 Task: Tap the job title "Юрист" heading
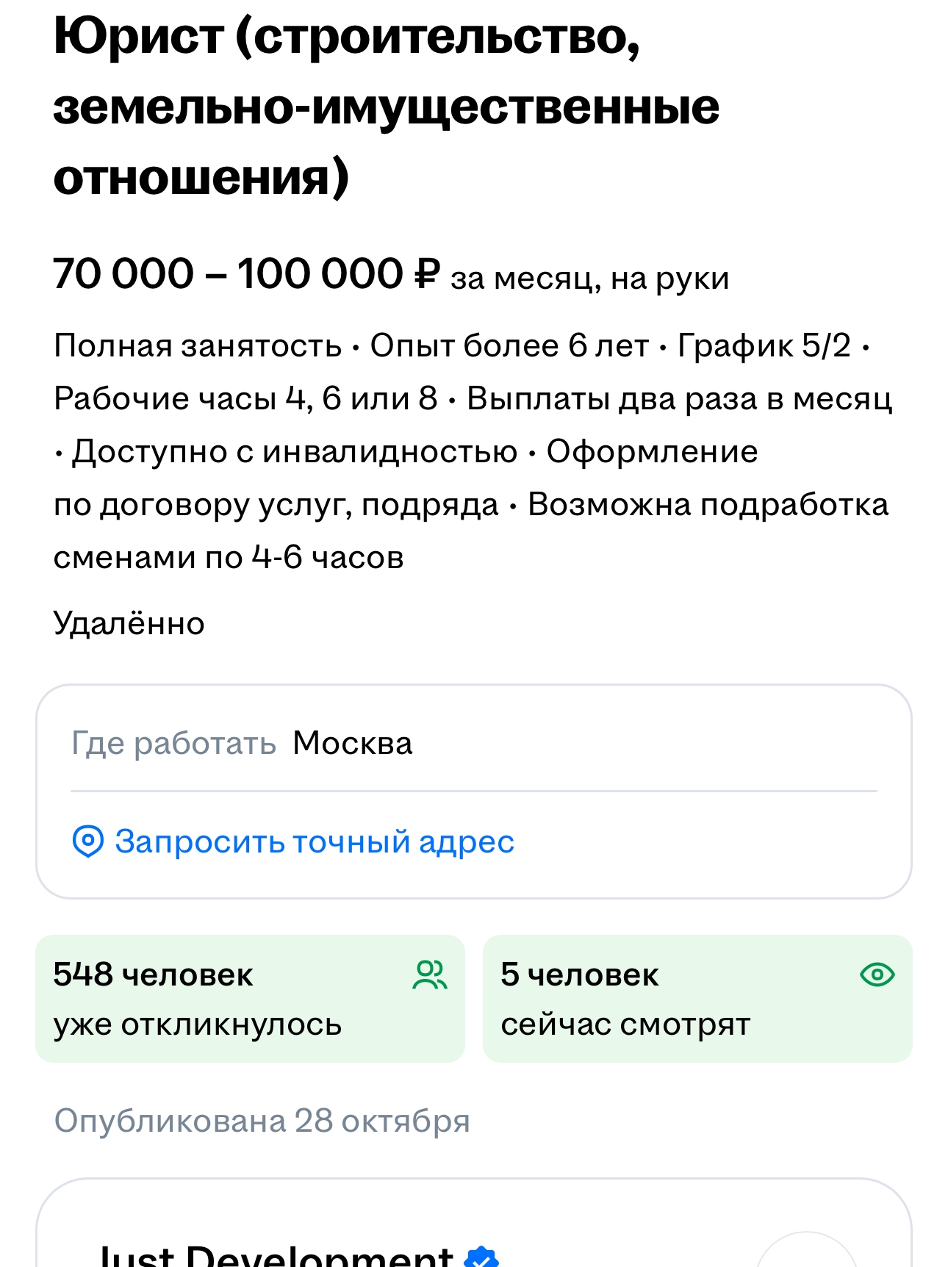(x=386, y=107)
